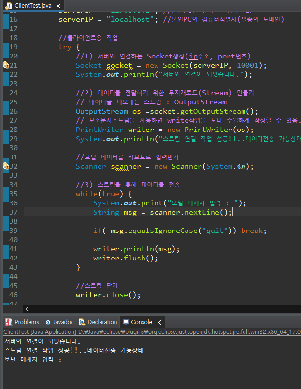Open the Problems tab

pyautogui.click(x=22, y=322)
